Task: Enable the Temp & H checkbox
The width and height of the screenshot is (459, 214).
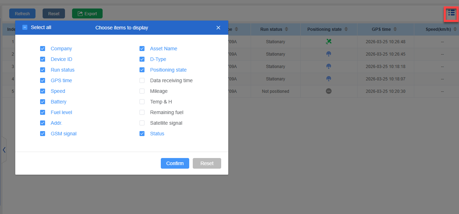Action: (142, 102)
